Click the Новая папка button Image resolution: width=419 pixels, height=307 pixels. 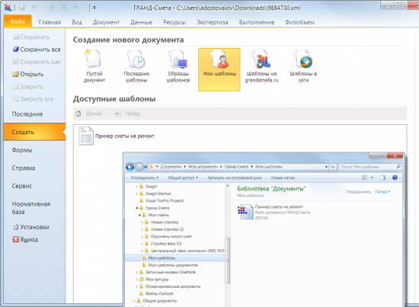(283, 177)
